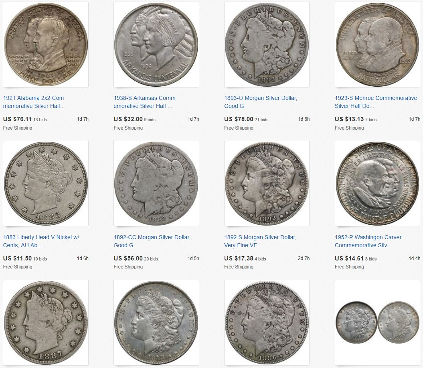Open the 1938-S Arkansas Commemorative listing title
Screen dimensions: 423x368
point(144,102)
